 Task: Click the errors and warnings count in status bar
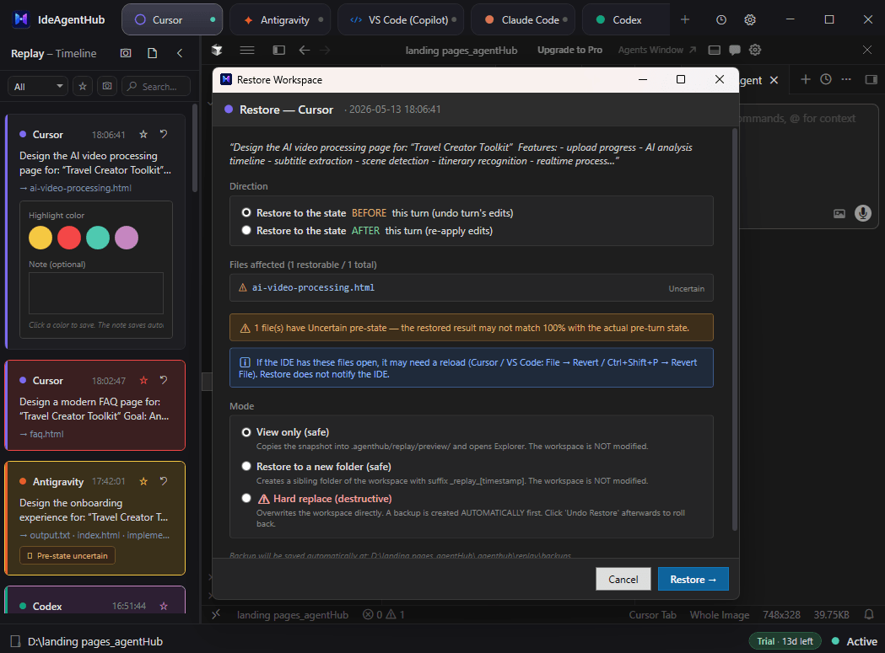coord(383,614)
